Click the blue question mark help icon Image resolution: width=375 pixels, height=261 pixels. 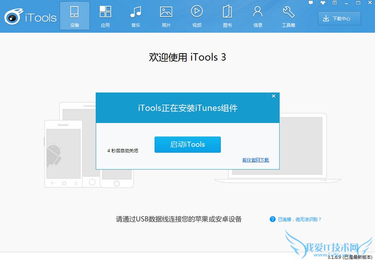pos(272,219)
